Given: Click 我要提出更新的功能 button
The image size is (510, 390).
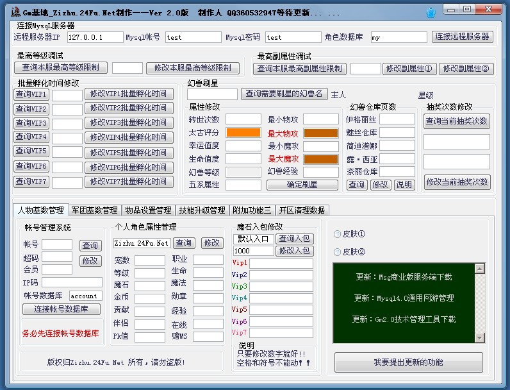Looking at the screenshot, I should 409,362.
